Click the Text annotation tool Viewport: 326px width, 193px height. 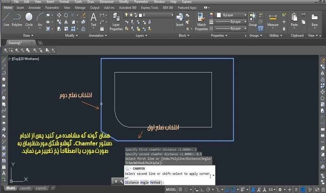click(x=93, y=19)
